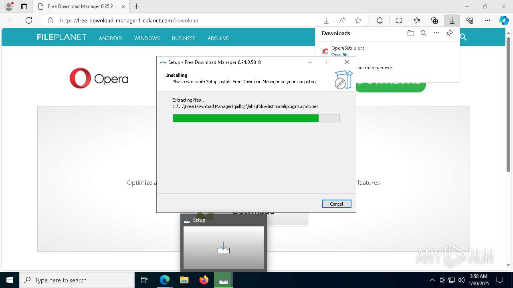Screen dimensions: 513x288
Task: Open Edge Settings and more menu
Action: (x=487, y=20)
